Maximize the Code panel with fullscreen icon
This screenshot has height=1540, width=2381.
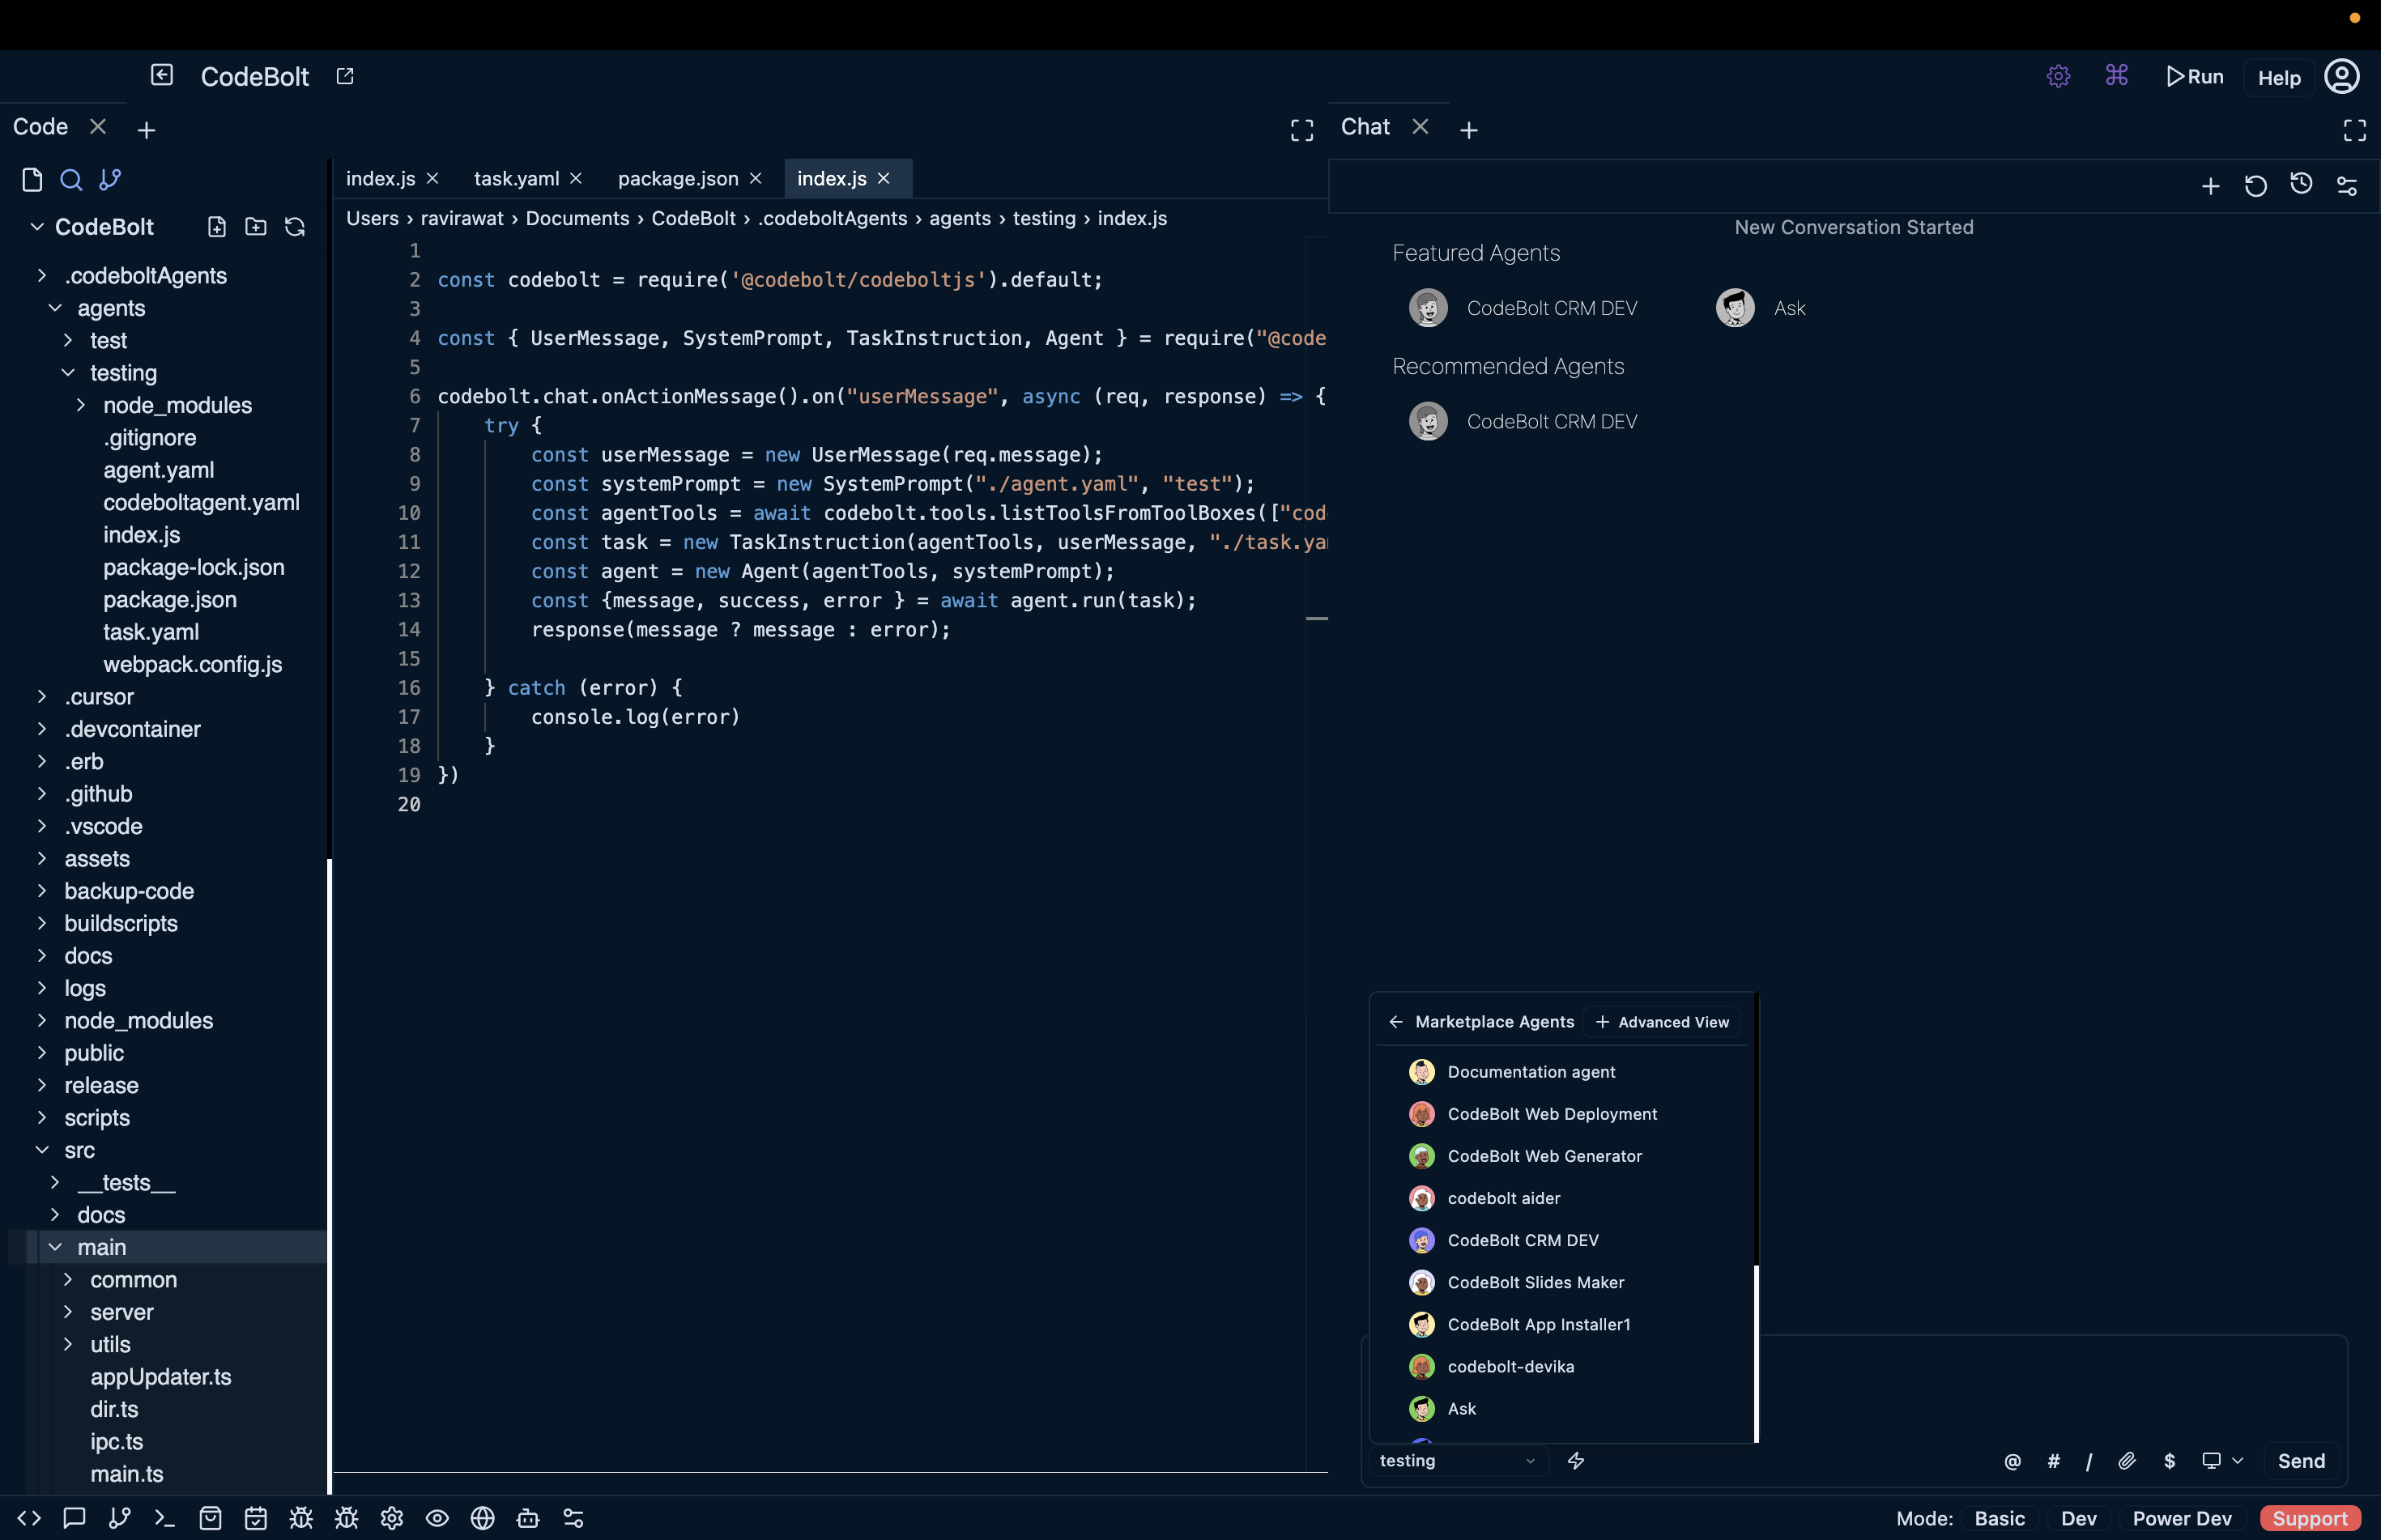[x=1302, y=130]
